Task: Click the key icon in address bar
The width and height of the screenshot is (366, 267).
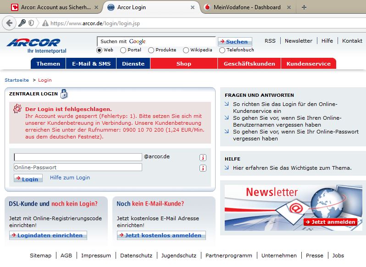Action: click(x=22, y=23)
